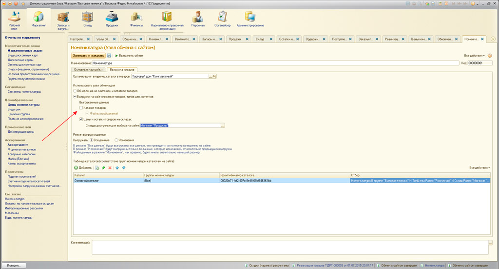Select the Изменения radio button
This screenshot has width=499, height=269.
pyautogui.click(x=116, y=140)
